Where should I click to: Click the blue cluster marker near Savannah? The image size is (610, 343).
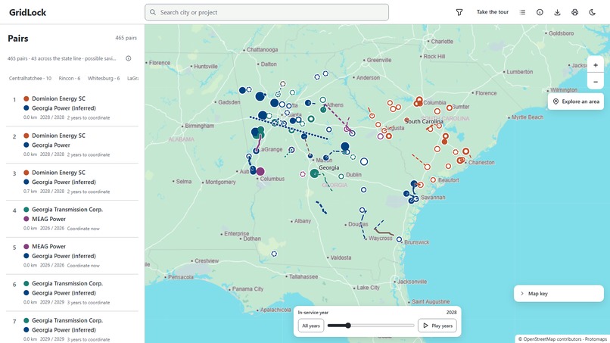[412, 199]
